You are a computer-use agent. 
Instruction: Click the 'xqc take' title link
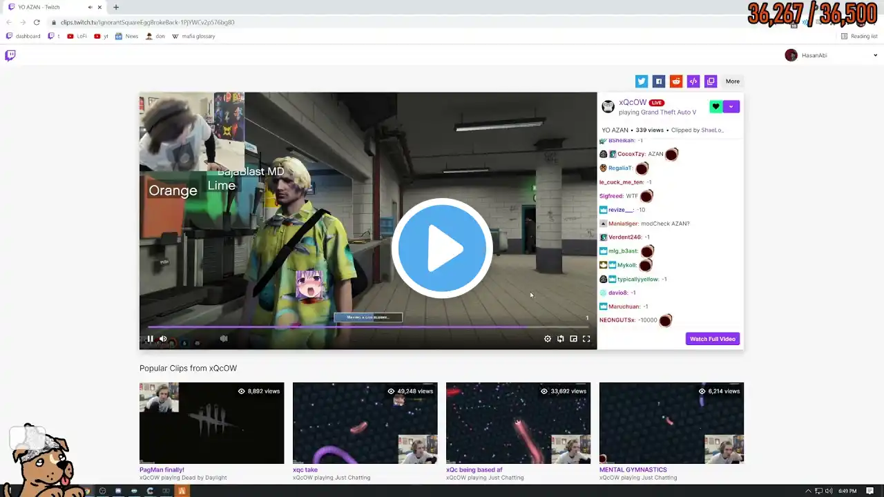[305, 470]
